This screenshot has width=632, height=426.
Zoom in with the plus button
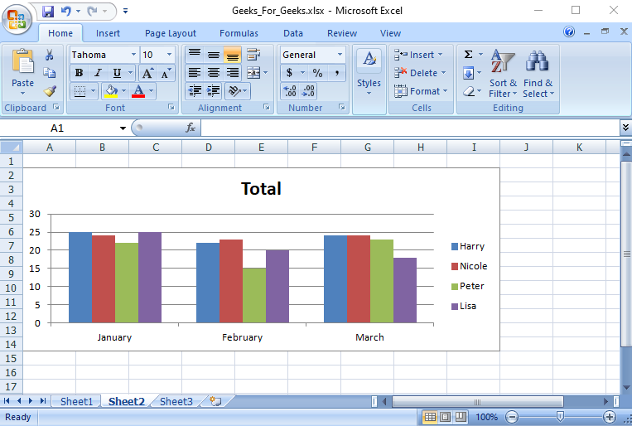click(x=609, y=417)
